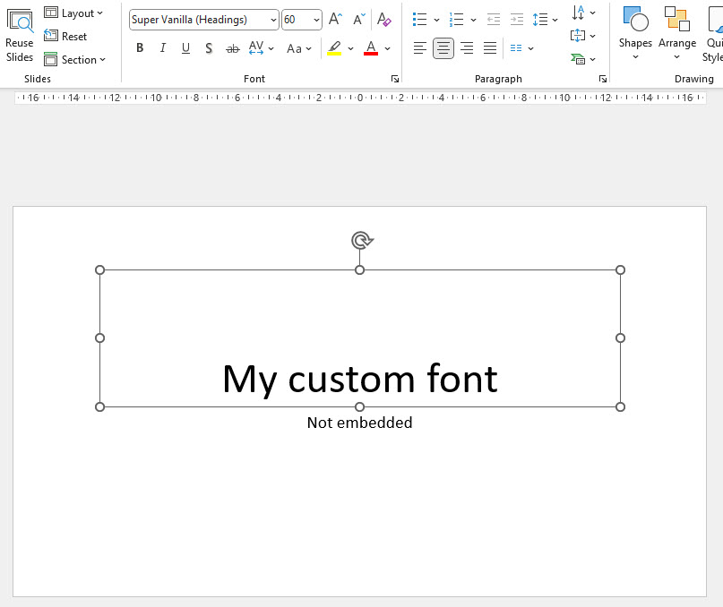Click the align text vertical icon
This screenshot has width=723, height=607.
pyautogui.click(x=578, y=36)
